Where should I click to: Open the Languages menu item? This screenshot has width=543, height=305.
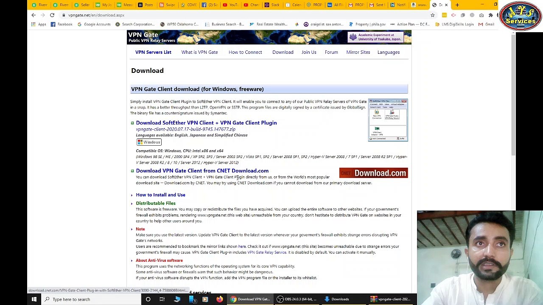(389, 52)
